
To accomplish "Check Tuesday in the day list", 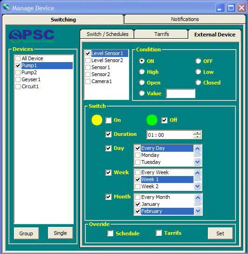I will [138, 162].
